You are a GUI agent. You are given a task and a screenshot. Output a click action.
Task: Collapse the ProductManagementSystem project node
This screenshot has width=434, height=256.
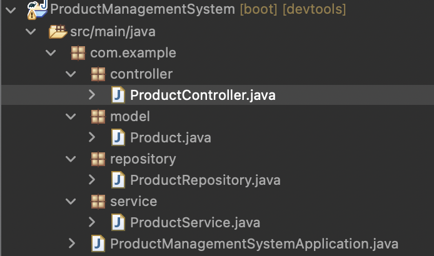10,10
